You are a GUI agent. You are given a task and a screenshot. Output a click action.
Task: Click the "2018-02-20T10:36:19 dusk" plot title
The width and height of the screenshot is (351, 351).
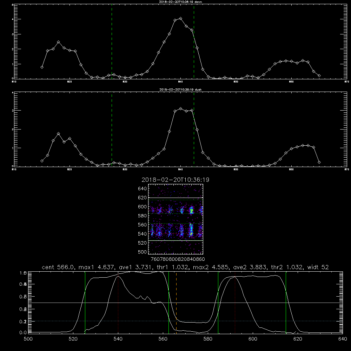click(x=180, y=90)
